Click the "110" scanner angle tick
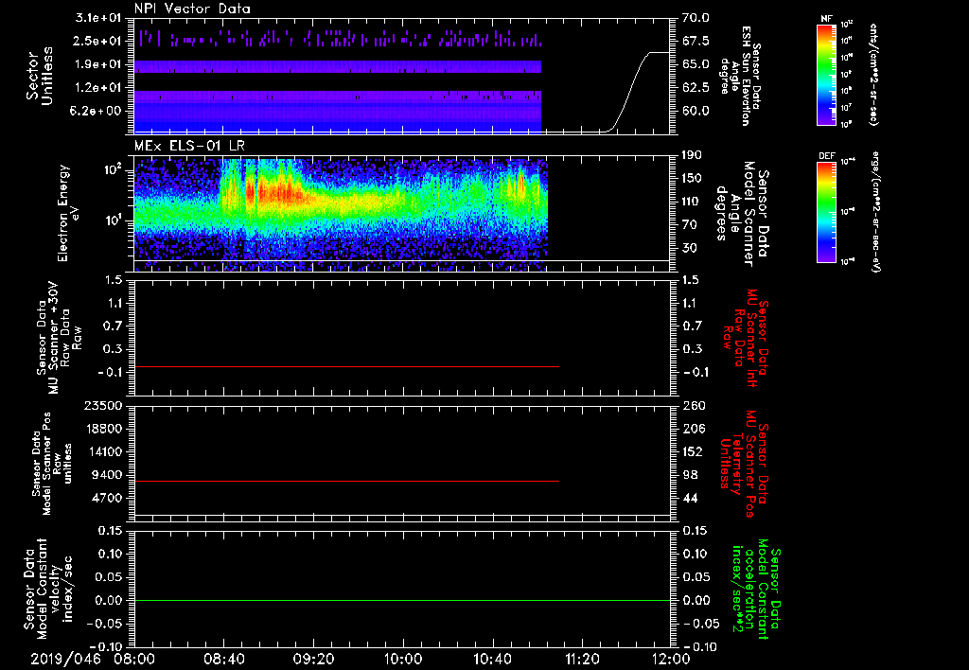 click(692, 202)
